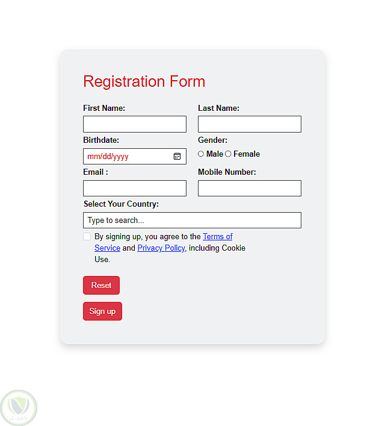Open the Birthdate calendar picker icon
Viewport: 376px width, 426px height.
point(177,156)
